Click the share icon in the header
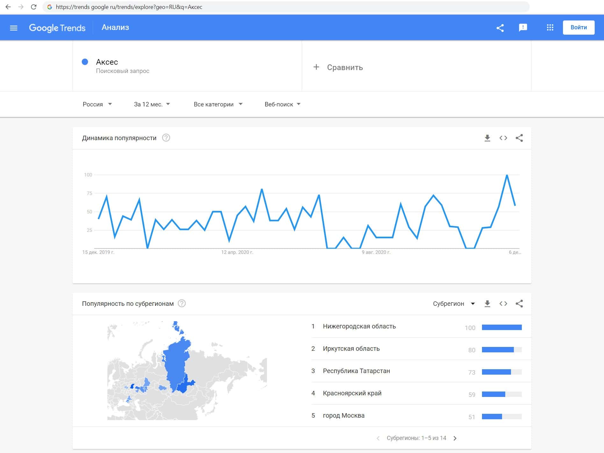Screen dimensions: 604x453 (500, 28)
